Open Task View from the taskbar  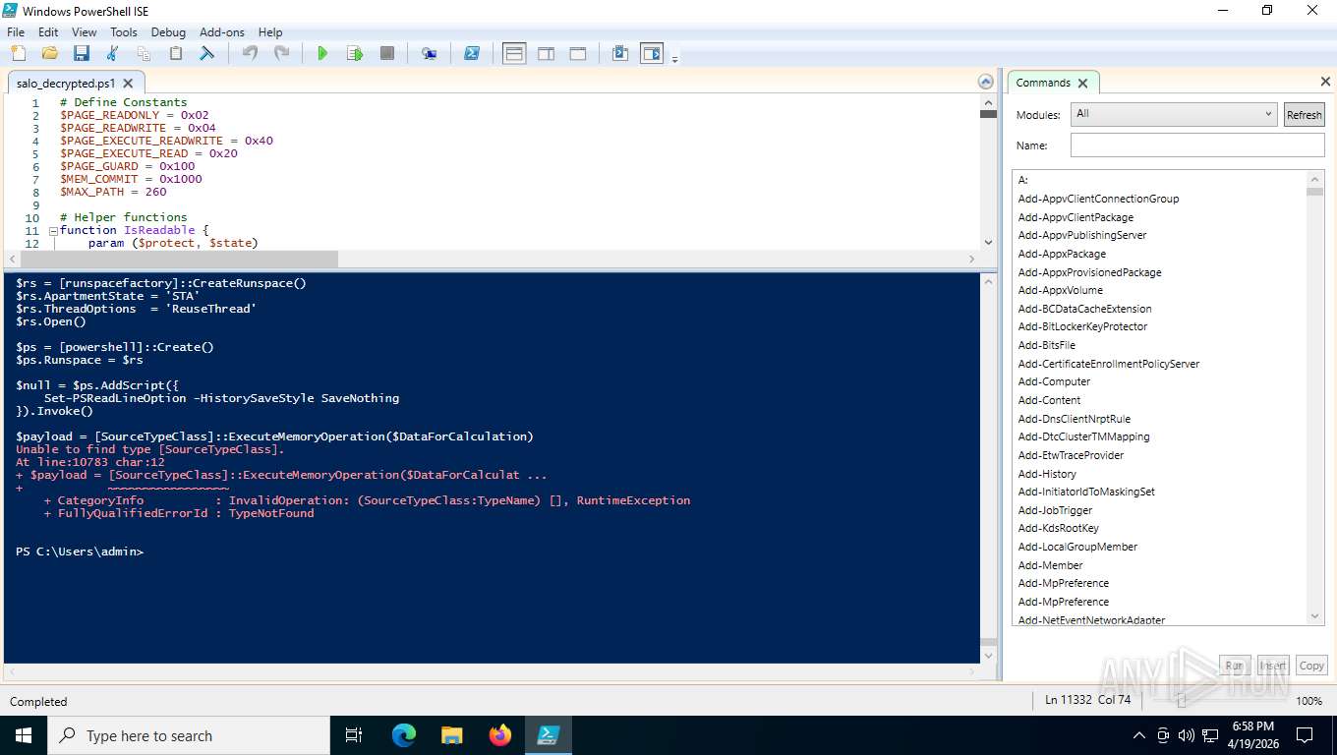354,735
